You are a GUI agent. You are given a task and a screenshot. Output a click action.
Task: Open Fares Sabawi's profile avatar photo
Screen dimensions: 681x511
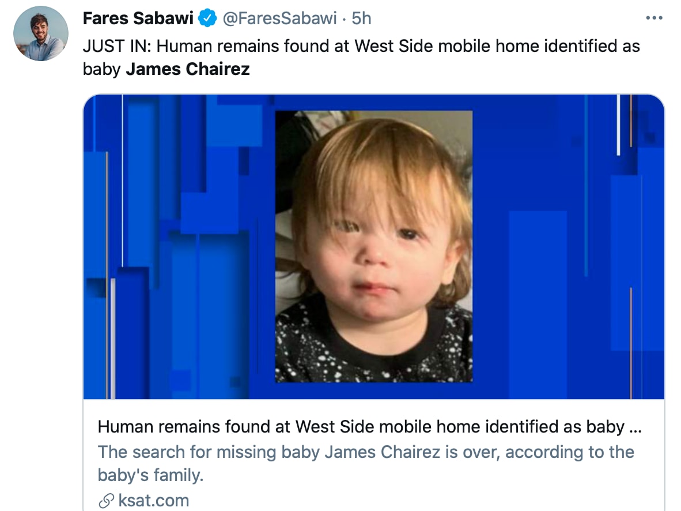[39, 35]
